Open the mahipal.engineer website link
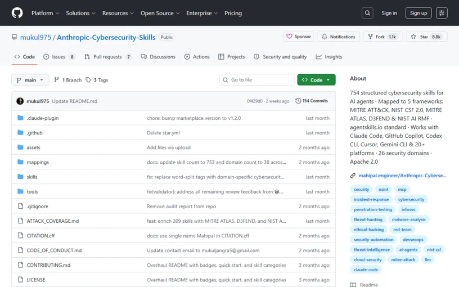The height and width of the screenshot is (287, 459). pos(402,176)
